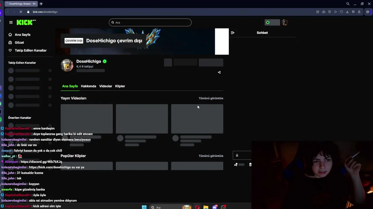The width and height of the screenshot is (373, 209).
Task: Open browser downloads icon
Action: pyautogui.click(x=347, y=12)
